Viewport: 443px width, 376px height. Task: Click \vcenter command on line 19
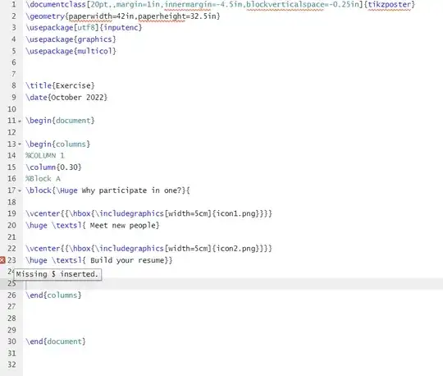click(x=43, y=213)
